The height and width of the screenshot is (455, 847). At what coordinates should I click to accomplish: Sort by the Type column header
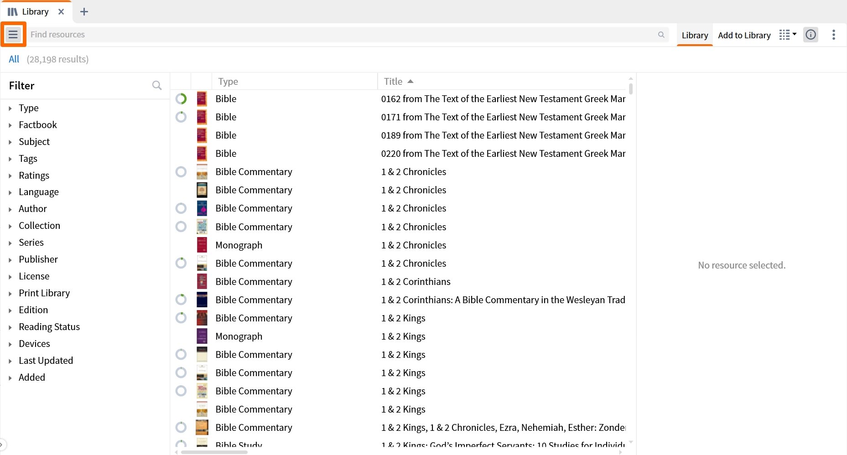coord(295,81)
